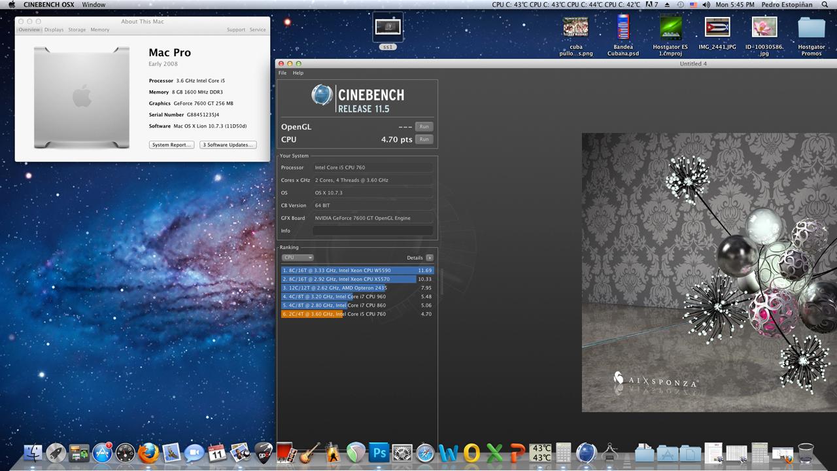Select Hostgator Promos desktop folder
837x471 pixels.
pos(811,36)
